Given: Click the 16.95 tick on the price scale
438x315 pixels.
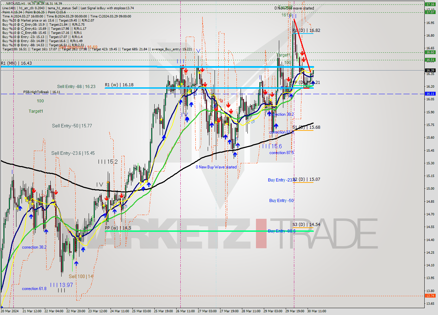Looking at the screenshot, I should [430, 23].
